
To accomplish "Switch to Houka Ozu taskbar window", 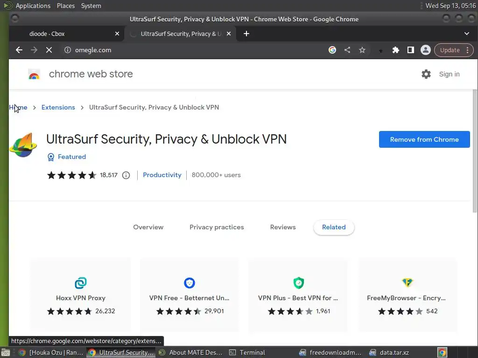I will [x=51, y=352].
